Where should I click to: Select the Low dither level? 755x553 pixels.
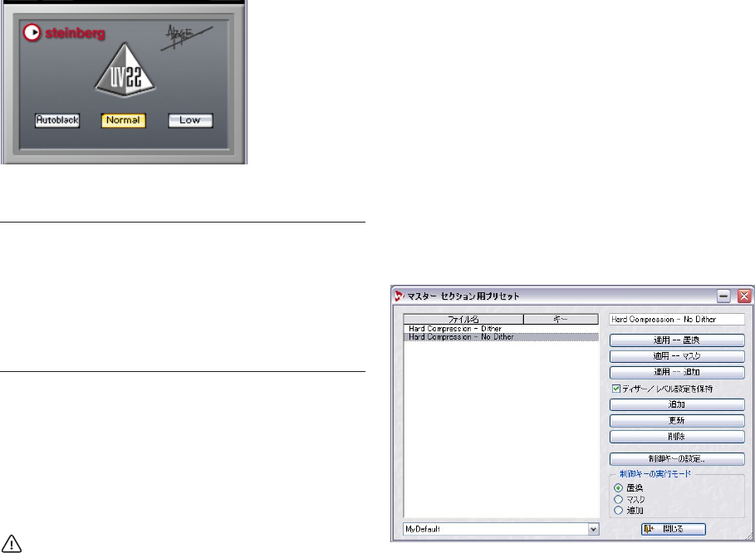[x=190, y=120]
